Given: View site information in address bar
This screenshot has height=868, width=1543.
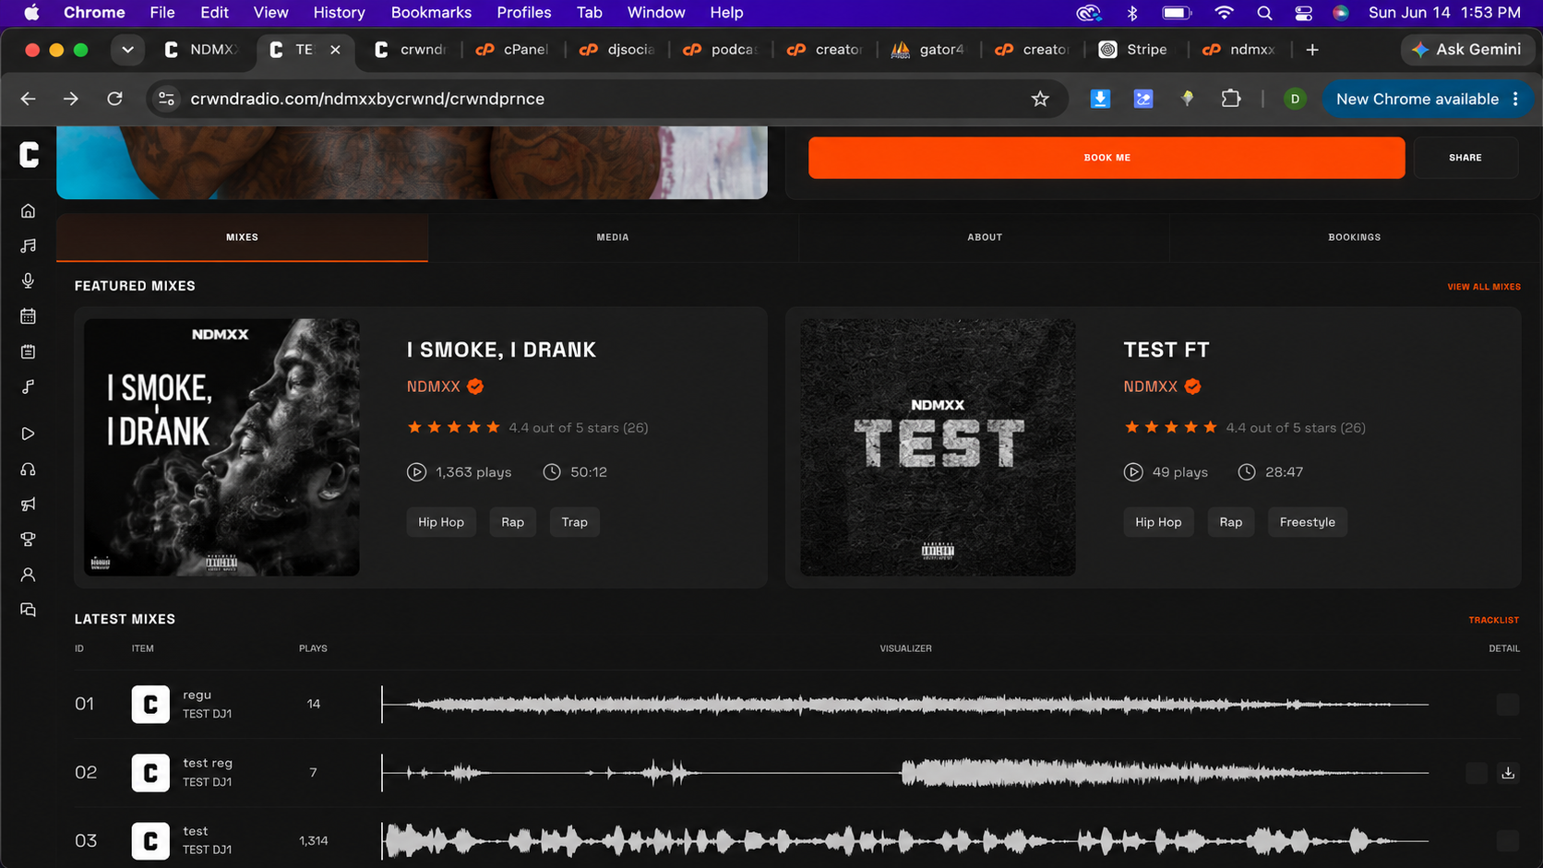Looking at the screenshot, I should tap(167, 99).
